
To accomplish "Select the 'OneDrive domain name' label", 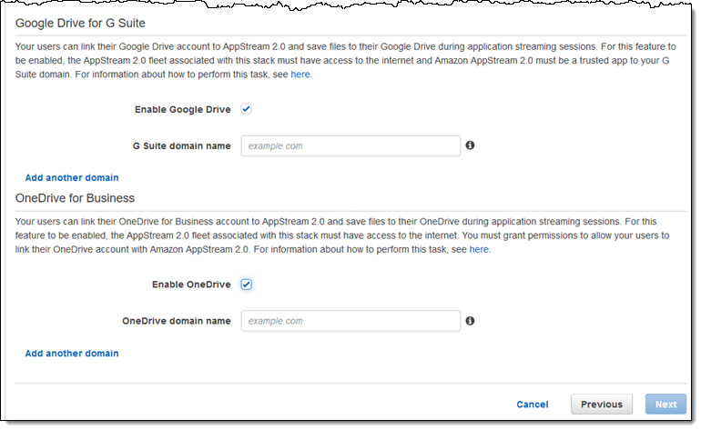I will [x=177, y=321].
